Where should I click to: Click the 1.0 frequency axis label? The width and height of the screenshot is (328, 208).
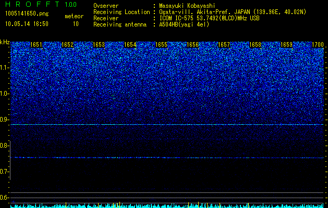pos(5,94)
